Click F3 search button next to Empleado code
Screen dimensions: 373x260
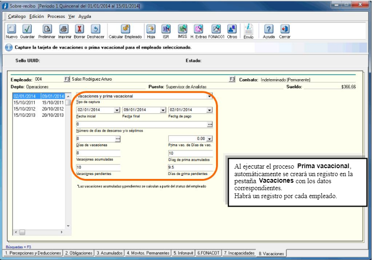pos(67,79)
